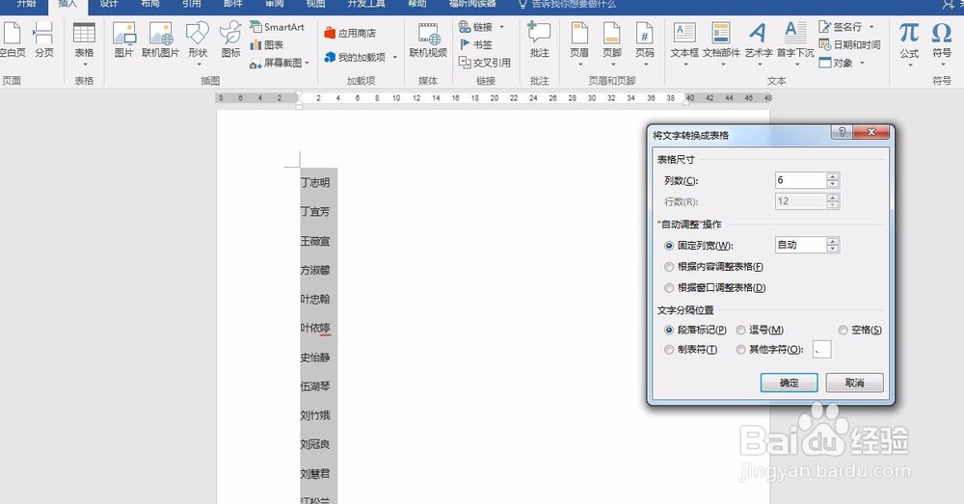Open the Table (表格) insert menu
The width and height of the screenshot is (964, 504).
pos(84,43)
